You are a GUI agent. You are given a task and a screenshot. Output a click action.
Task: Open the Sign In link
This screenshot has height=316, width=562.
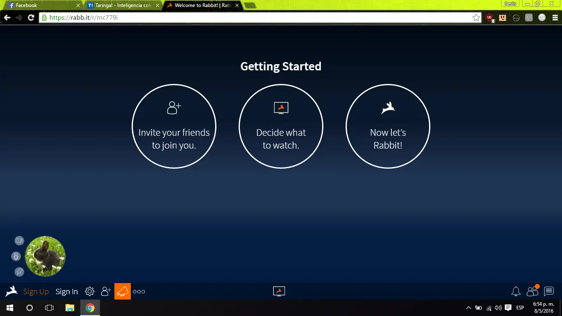tap(67, 292)
